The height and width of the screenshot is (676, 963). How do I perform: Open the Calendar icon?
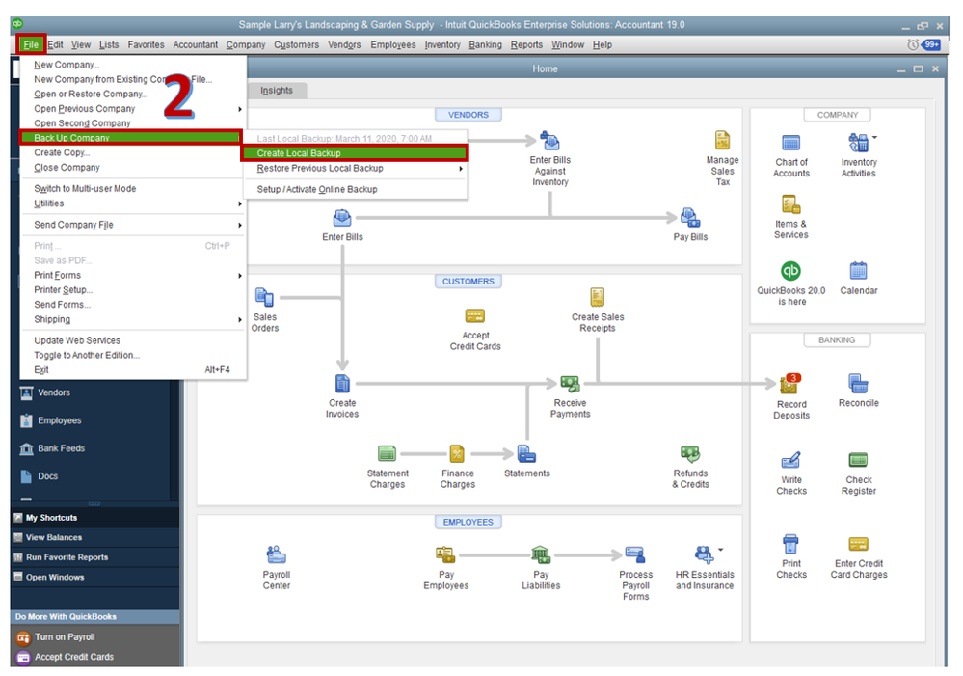point(858,270)
